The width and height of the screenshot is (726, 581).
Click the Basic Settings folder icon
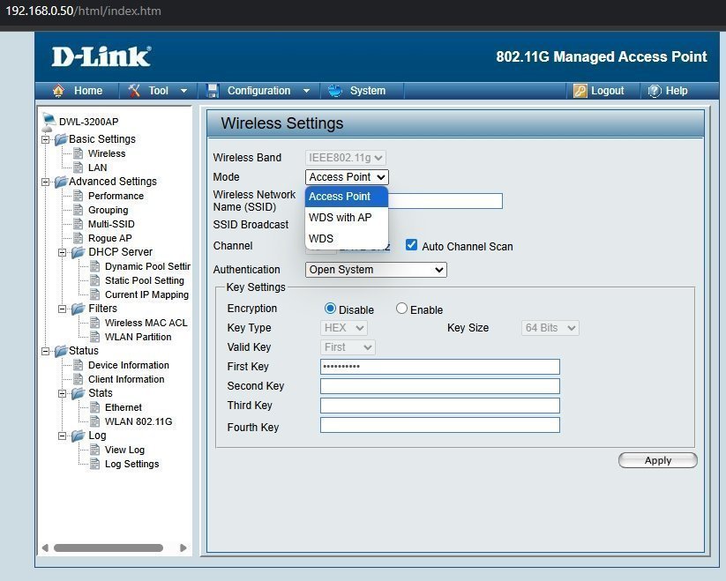(x=60, y=139)
